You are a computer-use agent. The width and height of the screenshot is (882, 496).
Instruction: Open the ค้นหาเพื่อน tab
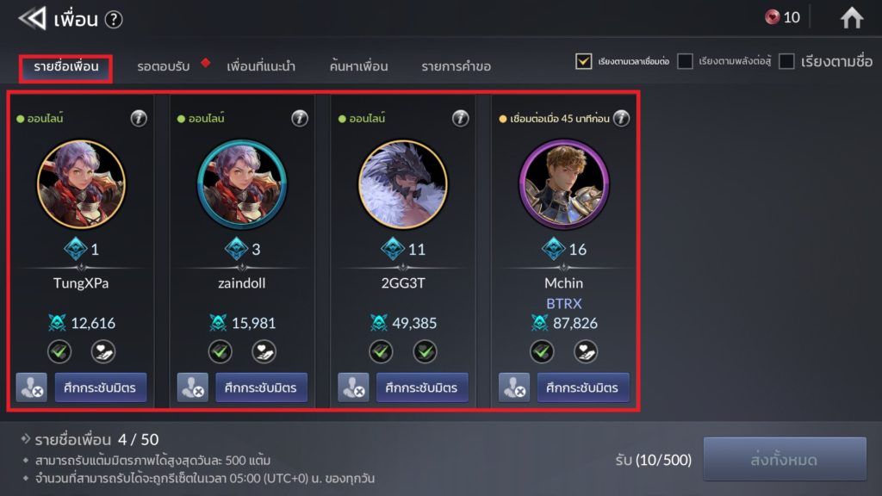tap(359, 66)
